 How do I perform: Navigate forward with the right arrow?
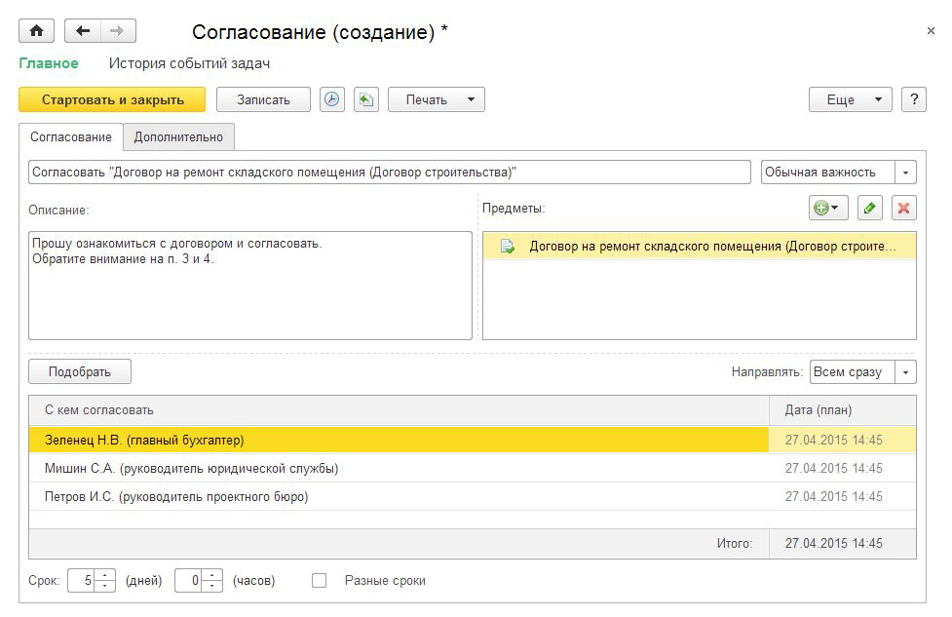[118, 31]
